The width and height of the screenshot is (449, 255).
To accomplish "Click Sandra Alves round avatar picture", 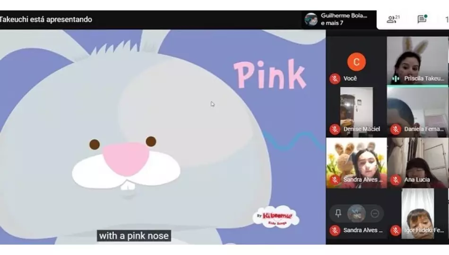I will point(356,213).
